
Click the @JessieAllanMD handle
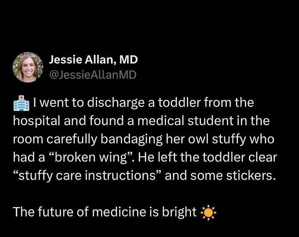pos(93,75)
